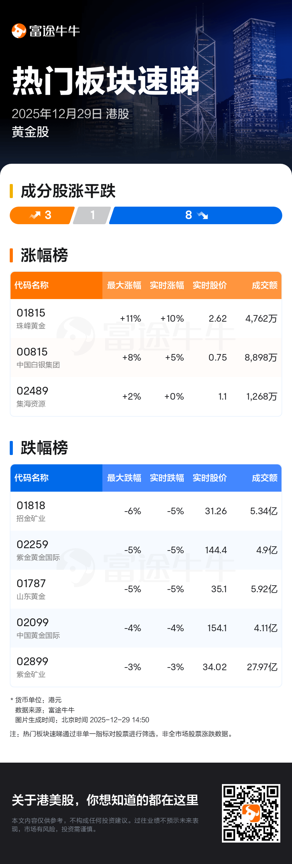Viewport: 292px width, 864px height.
Task: Select 02259 紫金黄金国际 entry
Action: [146, 550]
